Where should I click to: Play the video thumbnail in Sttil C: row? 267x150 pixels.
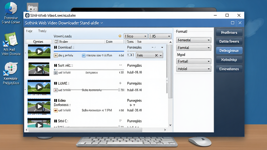(x=39, y=123)
